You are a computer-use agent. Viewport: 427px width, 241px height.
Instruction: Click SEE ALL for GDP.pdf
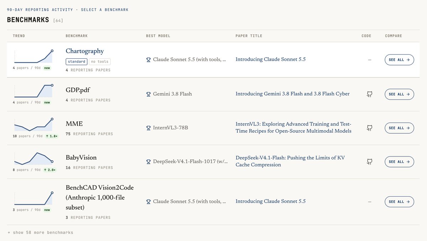(x=399, y=94)
